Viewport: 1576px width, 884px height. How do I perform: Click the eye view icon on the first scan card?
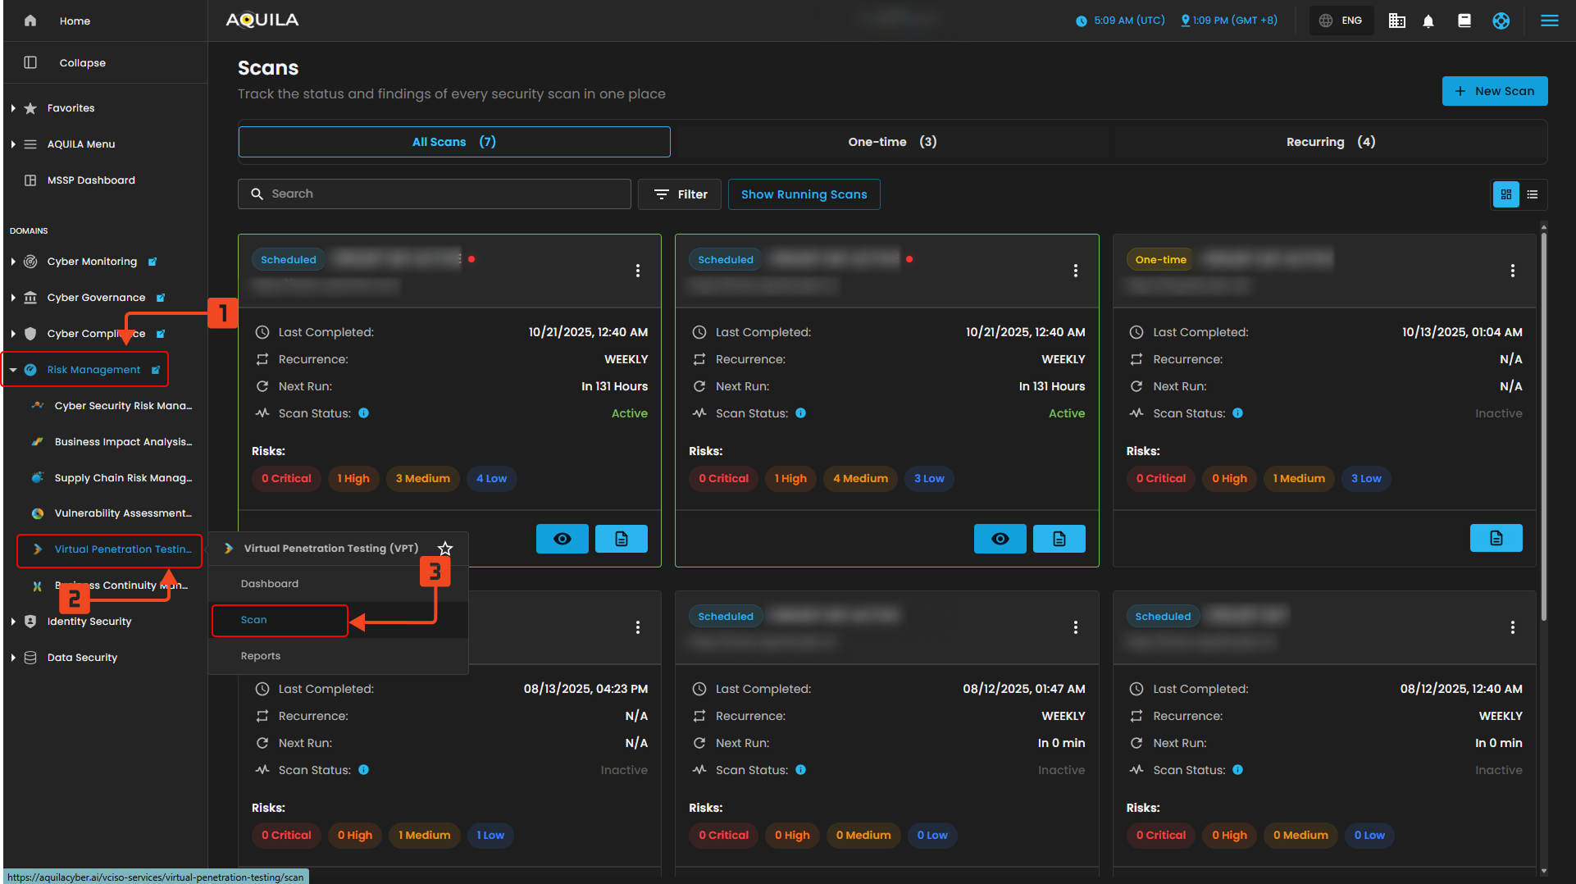(563, 539)
